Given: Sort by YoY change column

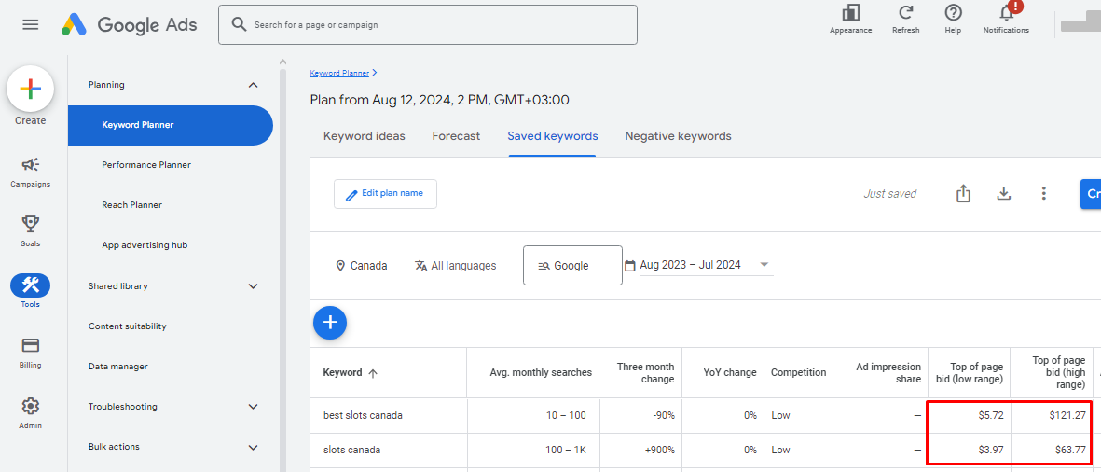Looking at the screenshot, I should tap(730, 373).
